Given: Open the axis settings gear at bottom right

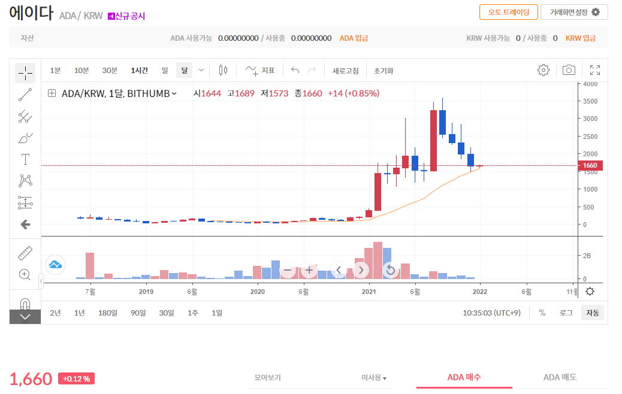Looking at the screenshot, I should click(x=590, y=292).
